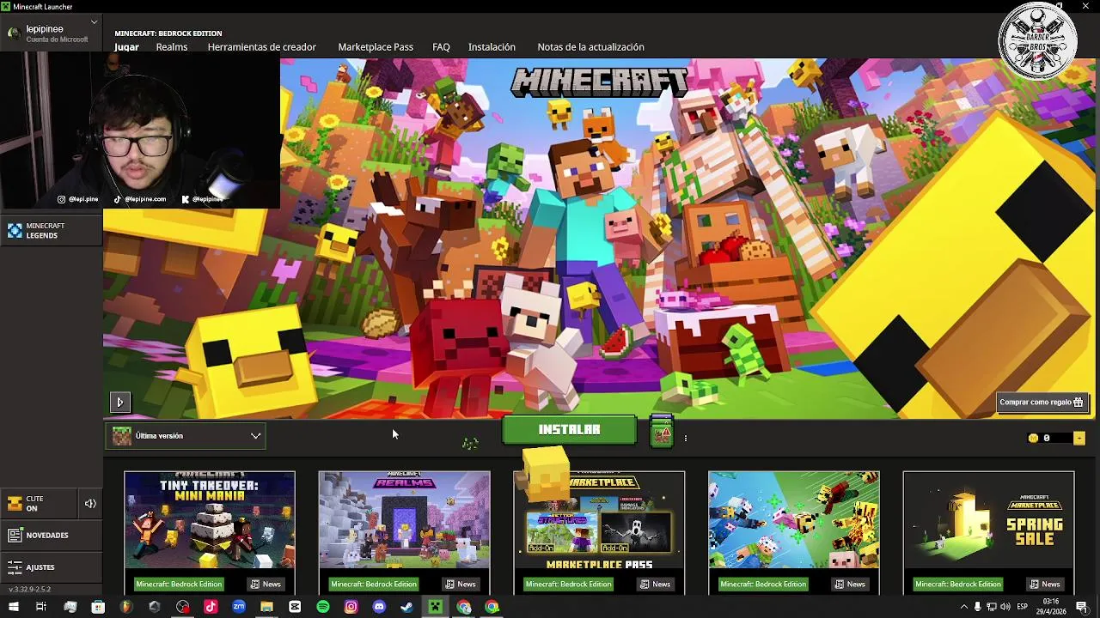
Task: Click Comprar como regalo button
Action: click(x=1041, y=402)
